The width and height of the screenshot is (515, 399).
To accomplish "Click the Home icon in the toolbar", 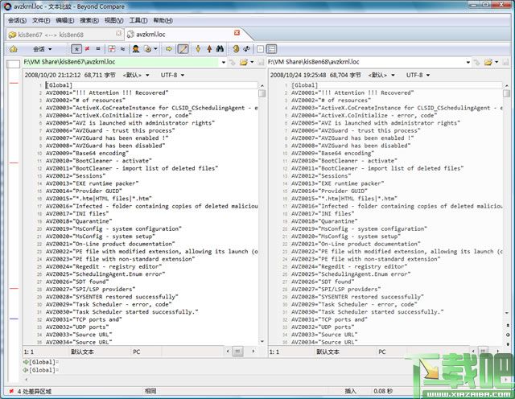I will point(14,49).
